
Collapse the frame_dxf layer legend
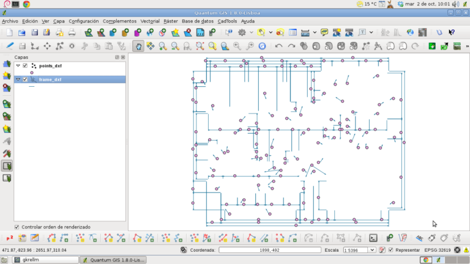pos(18,79)
